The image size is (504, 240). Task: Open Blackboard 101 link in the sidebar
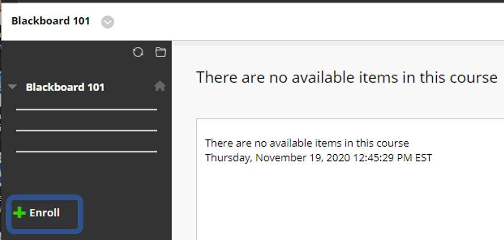point(65,87)
